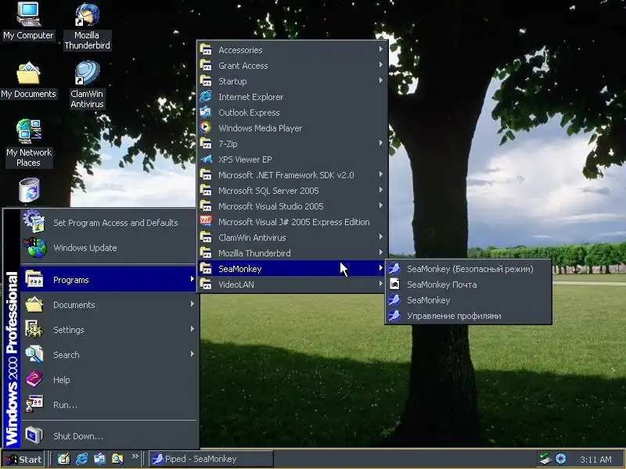
Task: Expand the Documents submenu arrow in Start menu
Action: click(192, 304)
